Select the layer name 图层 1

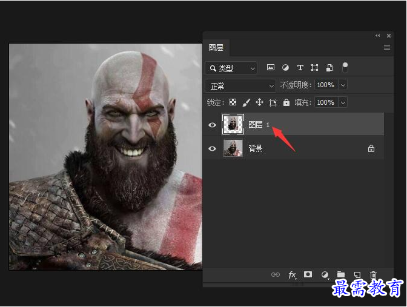259,125
